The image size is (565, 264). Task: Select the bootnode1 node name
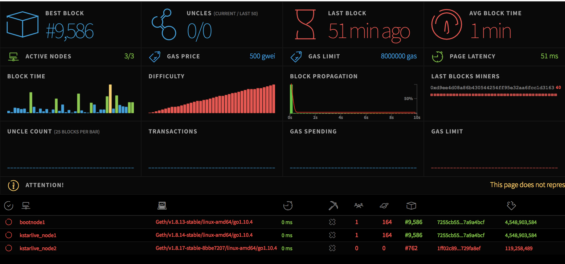pyautogui.click(x=32, y=222)
